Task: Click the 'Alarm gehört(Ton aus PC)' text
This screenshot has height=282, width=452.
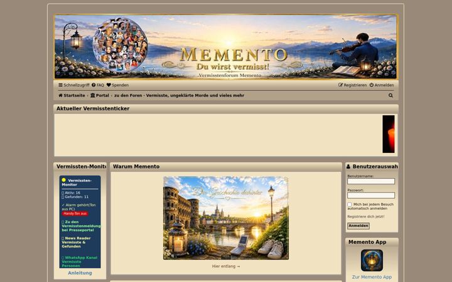Action: coord(78,207)
